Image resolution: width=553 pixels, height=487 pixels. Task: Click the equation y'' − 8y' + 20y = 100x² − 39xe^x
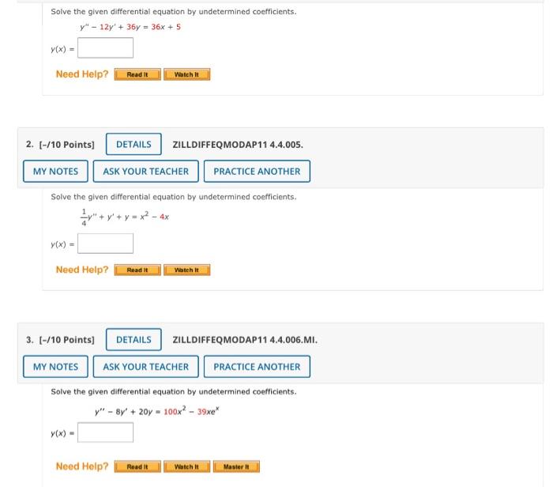pyautogui.click(x=157, y=411)
